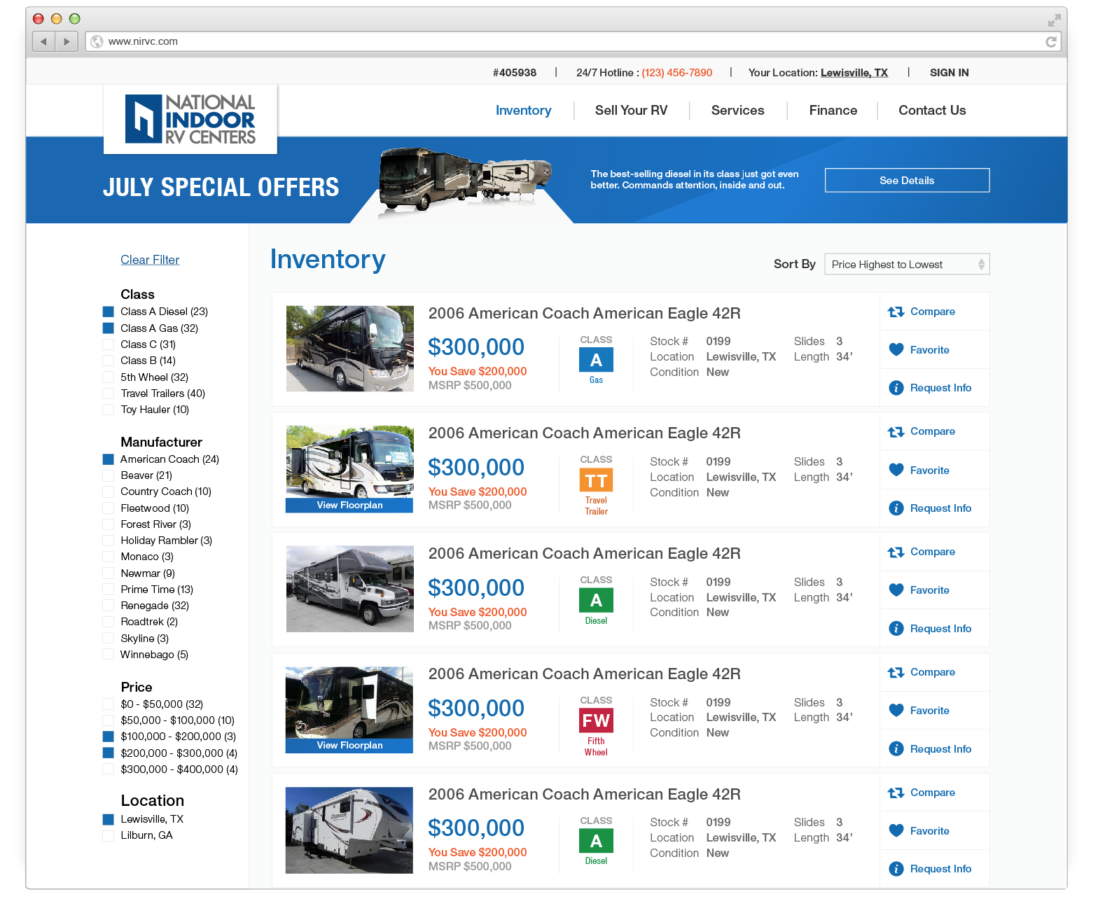Screen dimensions: 1105x899
Task: Click the green Class A Diesel badge on bottom listing
Action: (x=596, y=841)
